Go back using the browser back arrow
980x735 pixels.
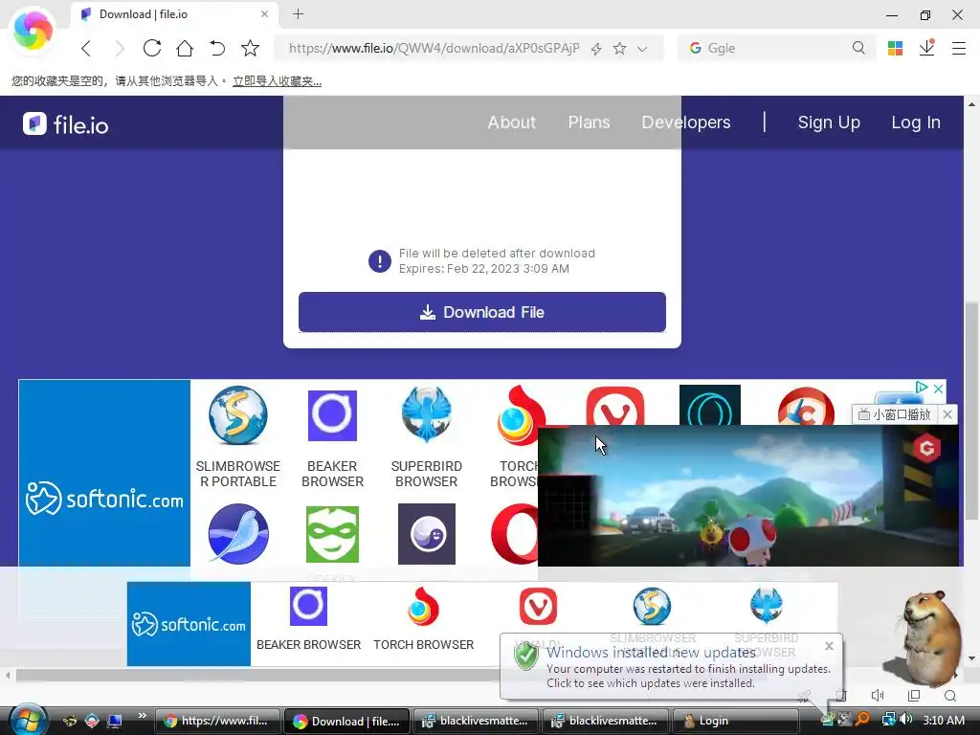[x=86, y=48]
